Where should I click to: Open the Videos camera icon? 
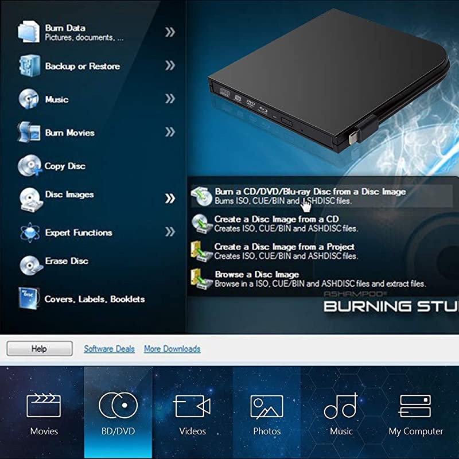click(x=193, y=405)
